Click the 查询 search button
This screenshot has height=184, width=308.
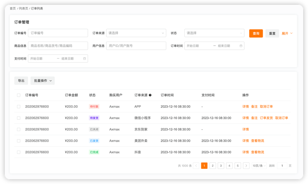(256, 33)
